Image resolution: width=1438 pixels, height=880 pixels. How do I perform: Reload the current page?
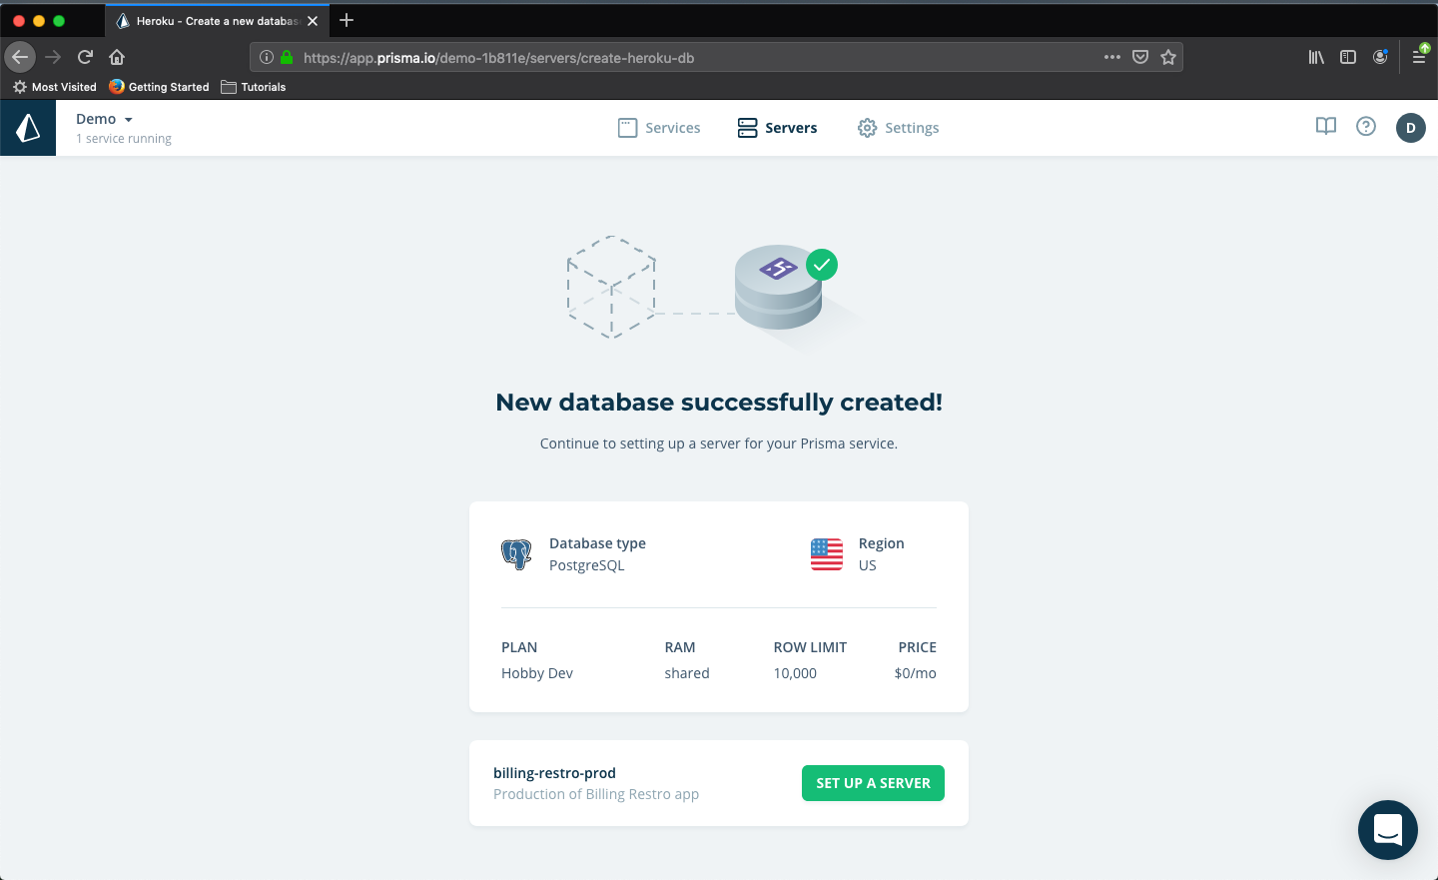click(85, 57)
